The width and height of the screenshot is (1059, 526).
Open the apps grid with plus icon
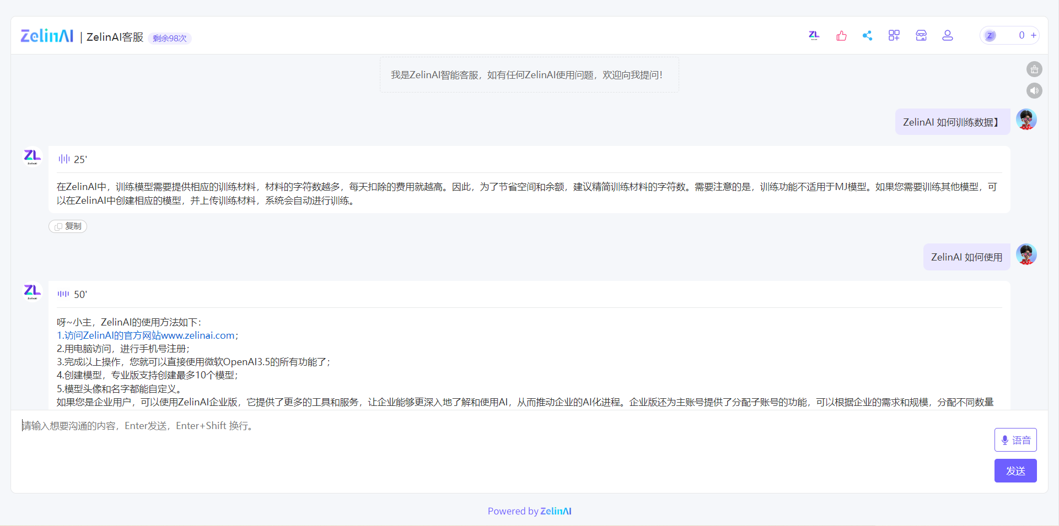point(894,36)
